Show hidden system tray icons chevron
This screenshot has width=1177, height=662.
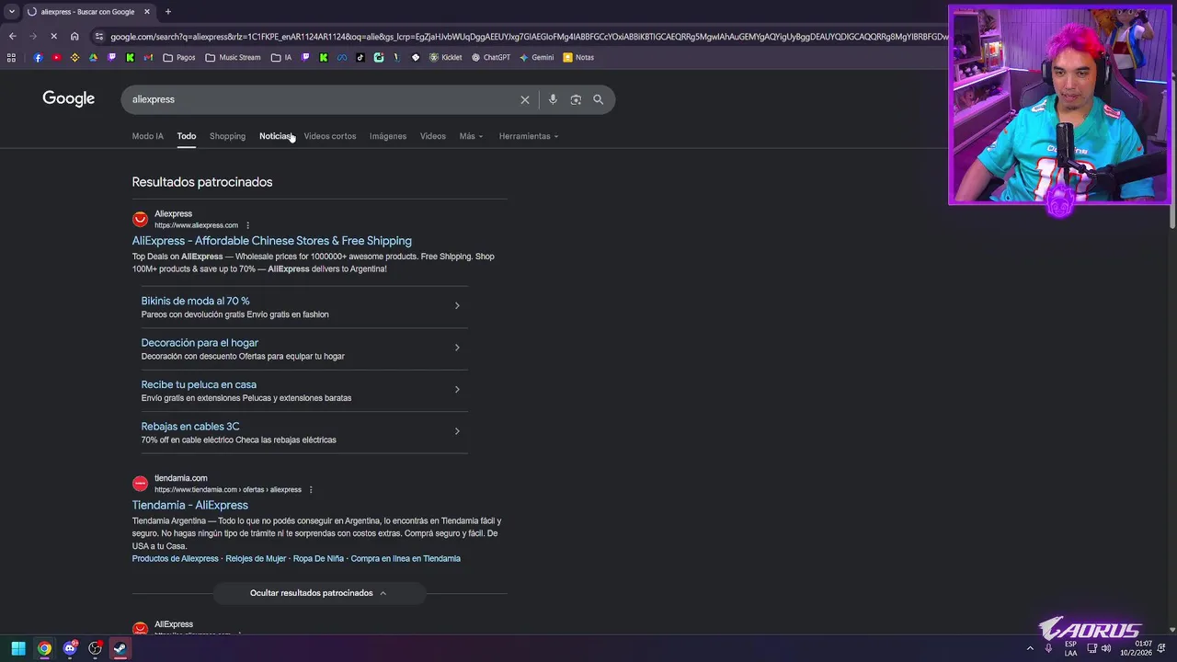1030,648
